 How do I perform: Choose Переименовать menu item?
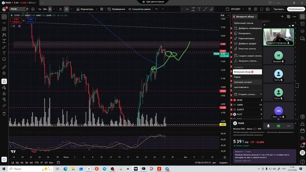pos(248,38)
